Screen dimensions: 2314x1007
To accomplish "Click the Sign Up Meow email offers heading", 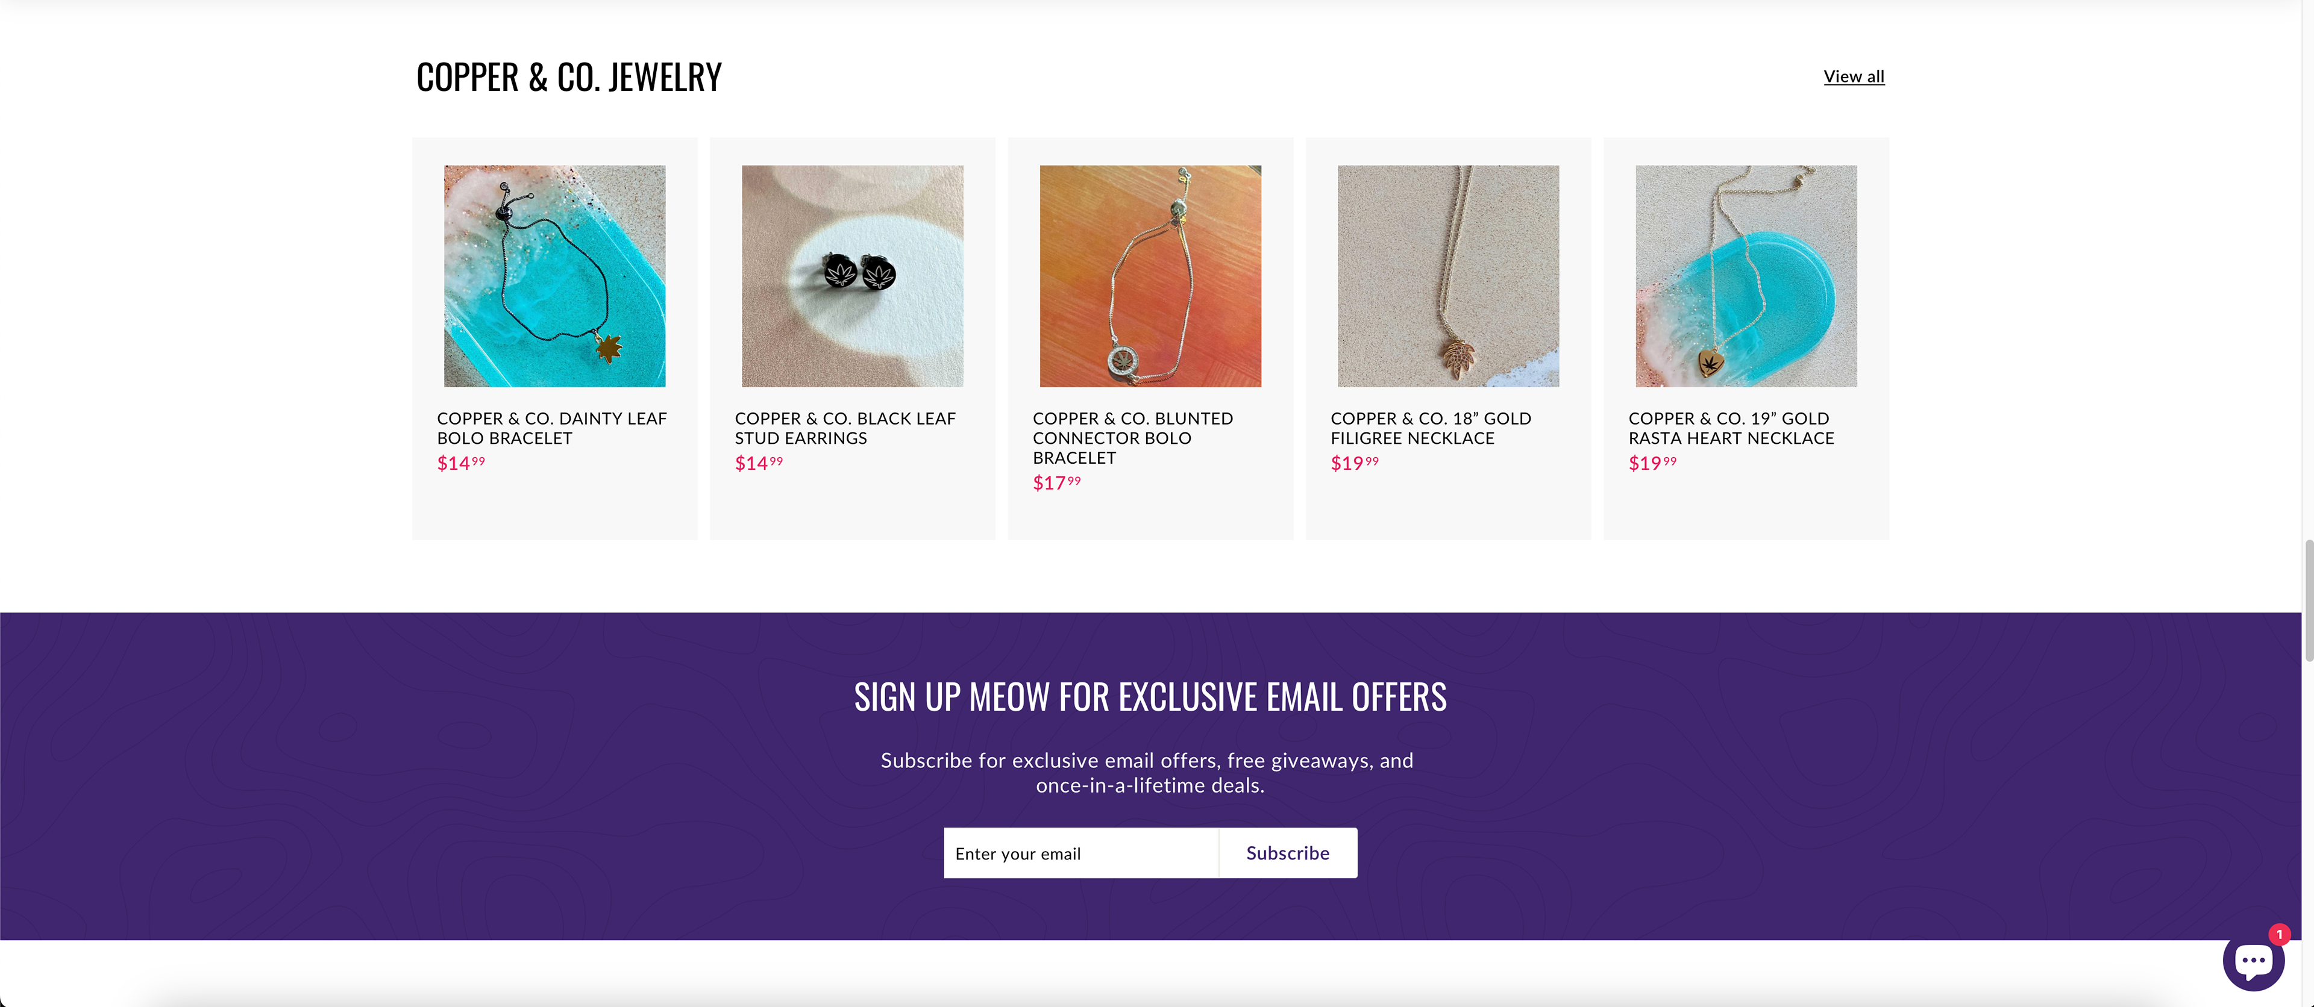I will [1150, 696].
